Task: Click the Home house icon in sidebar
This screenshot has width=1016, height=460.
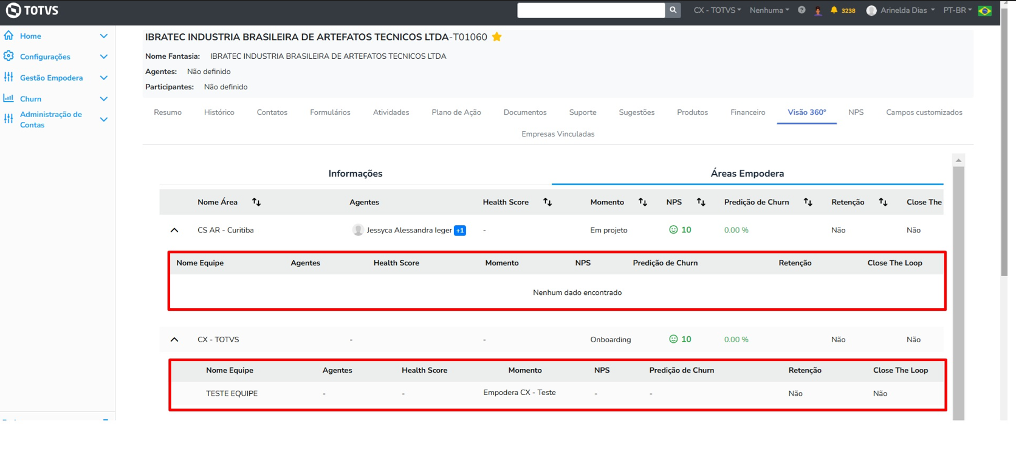Action: [x=9, y=36]
